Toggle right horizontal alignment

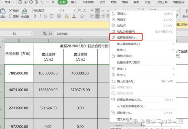coord(103,16)
